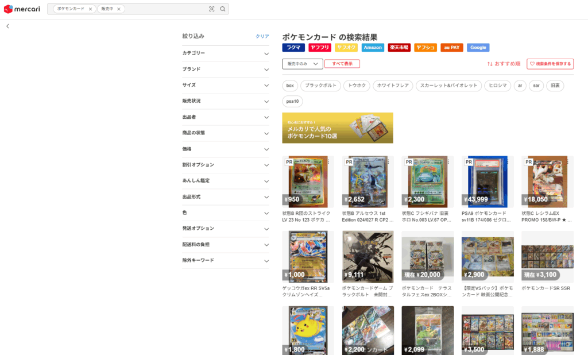Expand the ブランド filter
The image size is (588, 355).
[x=226, y=70]
